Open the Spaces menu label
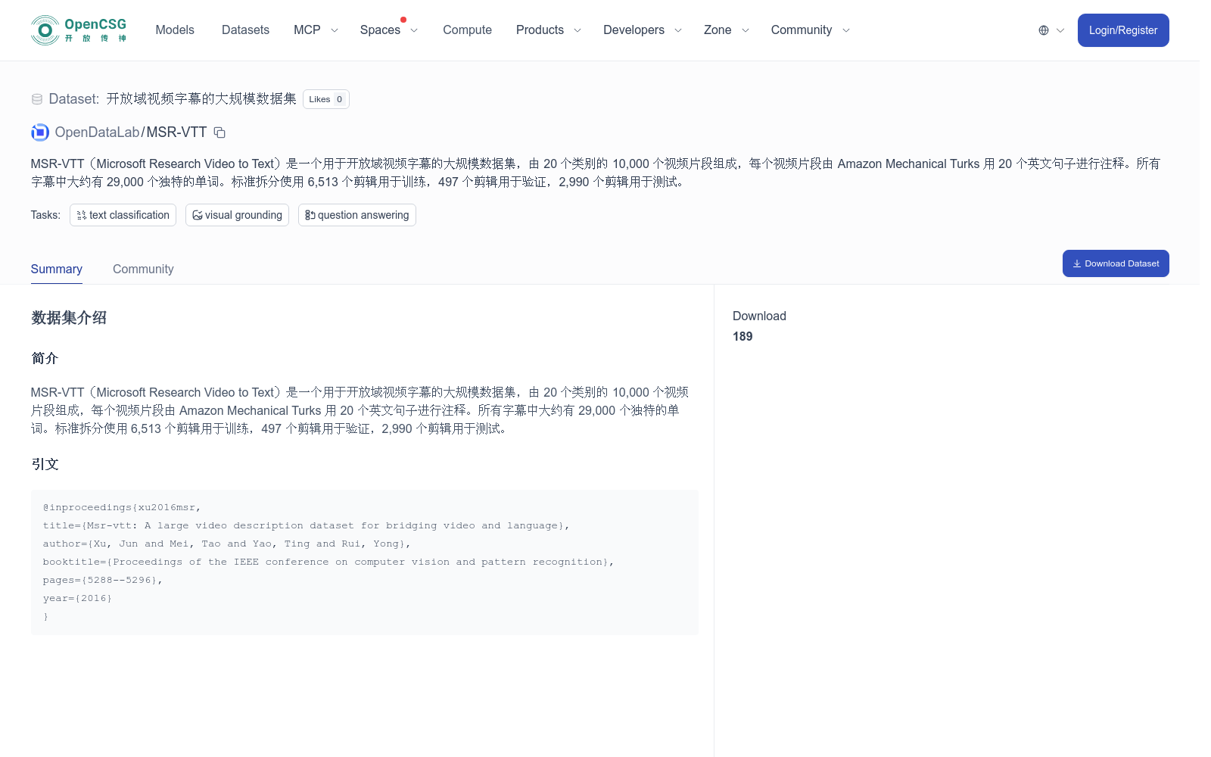The image size is (1211, 757). 380,30
